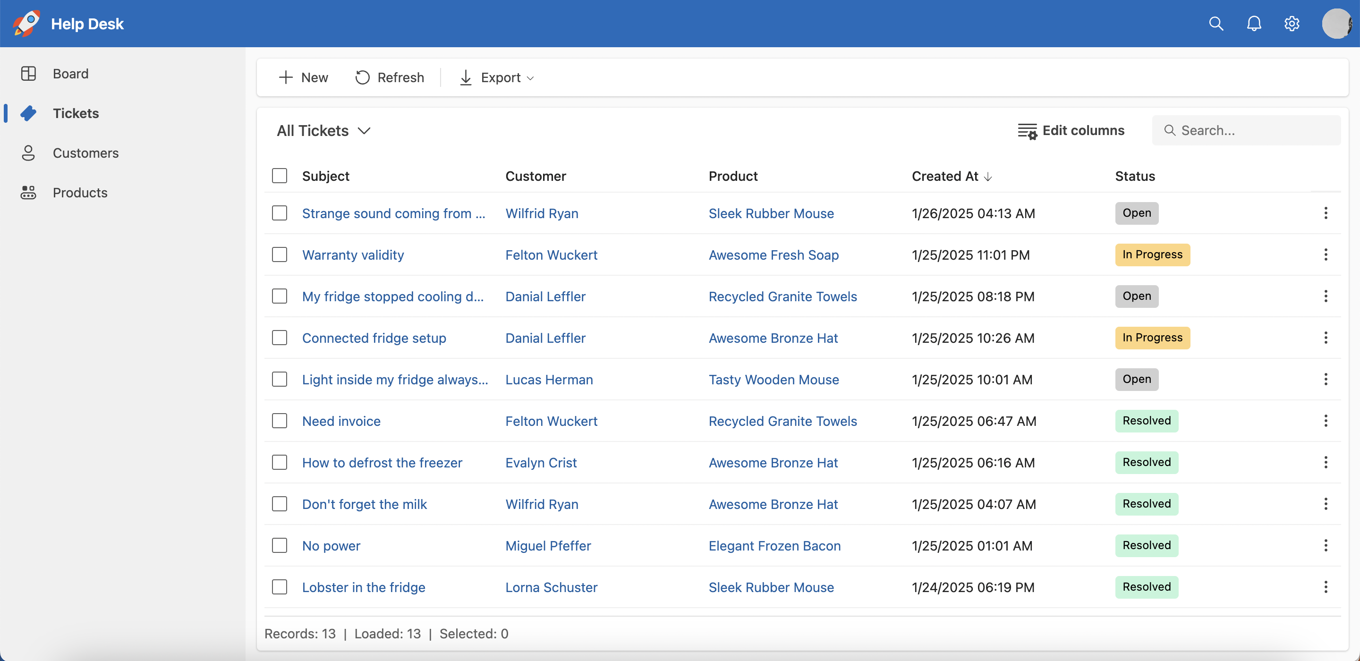Open row menu for No power ticket
This screenshot has height=661, width=1360.
tap(1325, 545)
